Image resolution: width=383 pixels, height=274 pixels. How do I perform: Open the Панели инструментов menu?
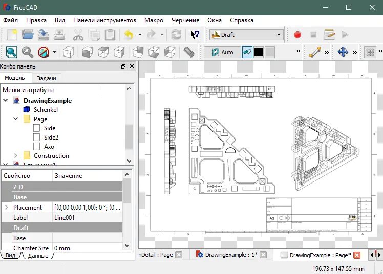(104, 20)
